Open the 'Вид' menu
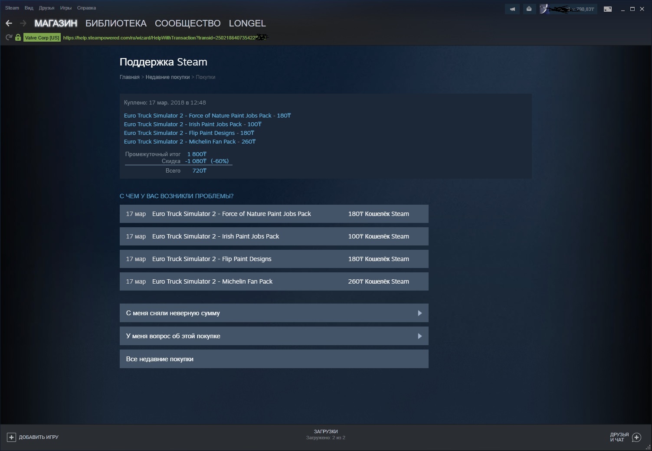The image size is (652, 451). tap(29, 8)
